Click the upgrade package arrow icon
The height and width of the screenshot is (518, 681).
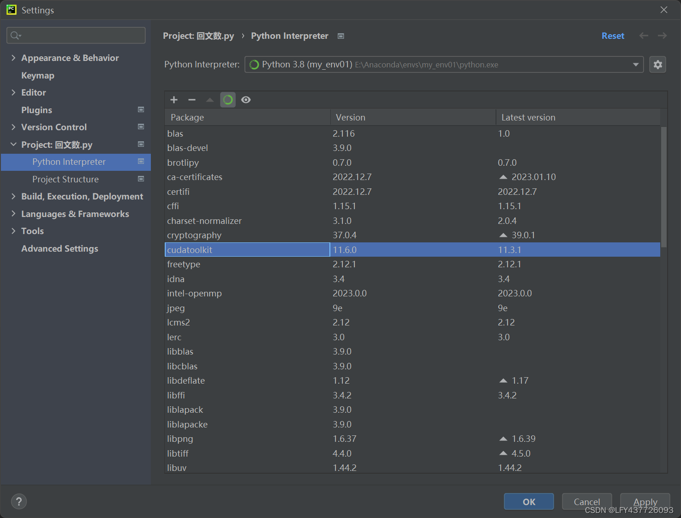tap(210, 100)
